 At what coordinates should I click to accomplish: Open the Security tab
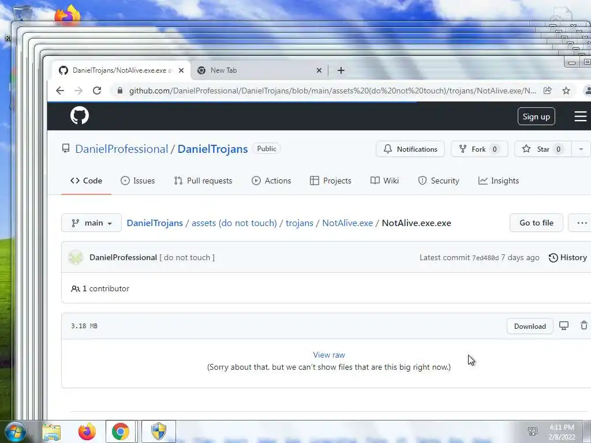439,181
